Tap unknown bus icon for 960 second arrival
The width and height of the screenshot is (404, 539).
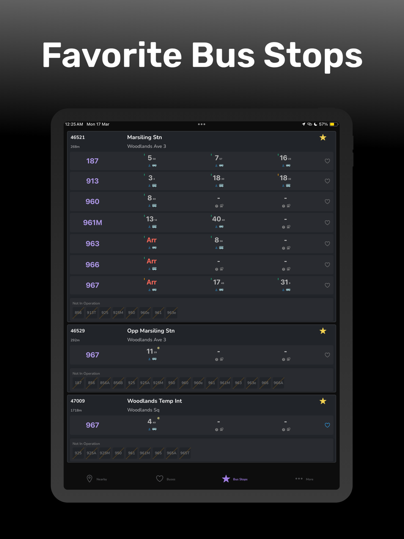(222, 206)
